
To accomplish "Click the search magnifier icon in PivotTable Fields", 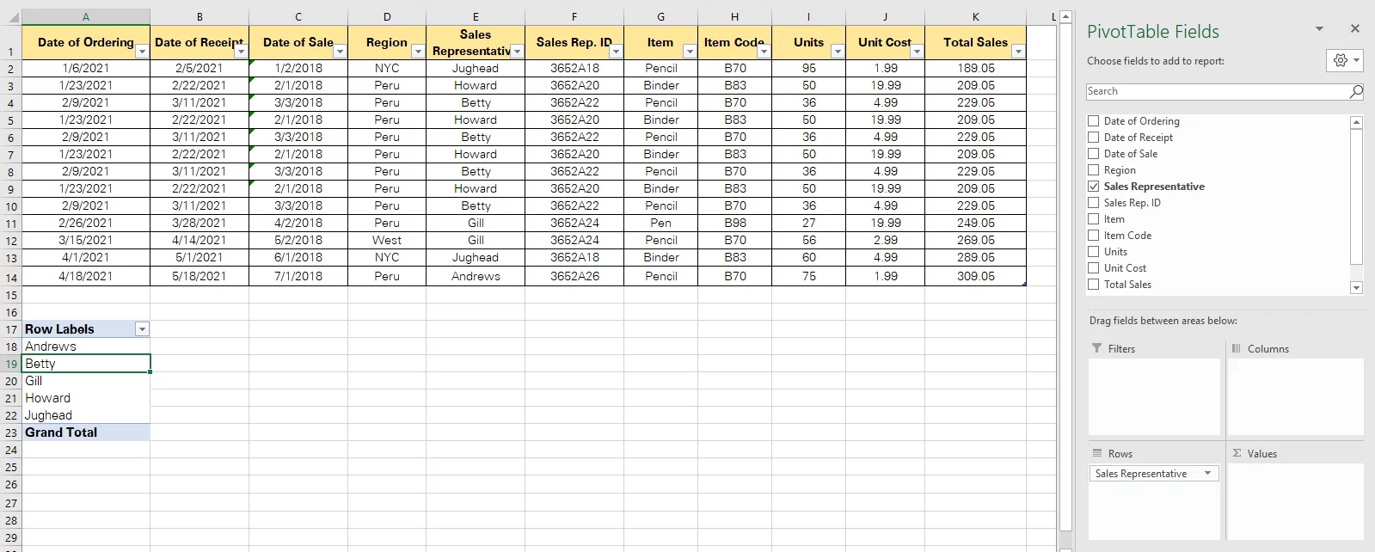I will 1355,91.
